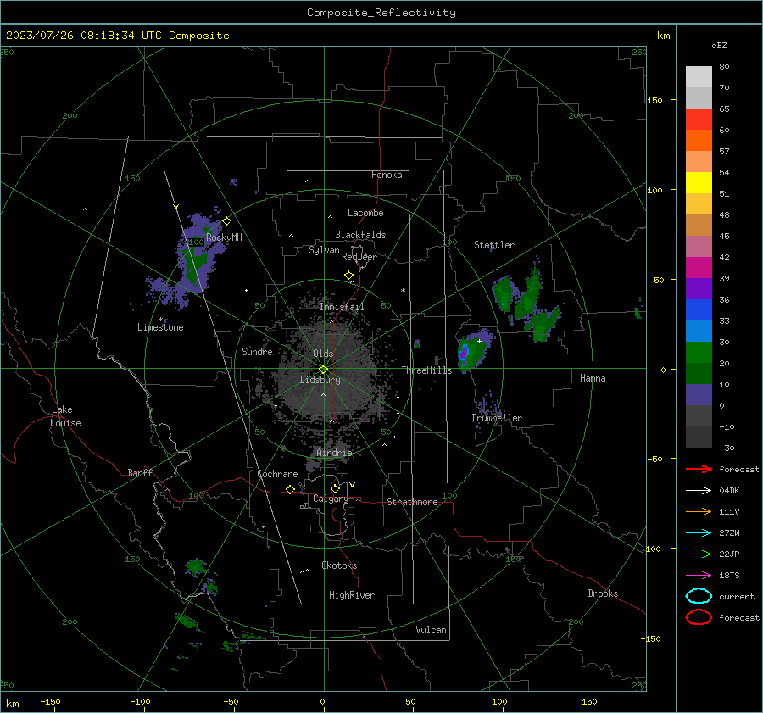Click the cyan 'current' ellipse icon

click(699, 596)
